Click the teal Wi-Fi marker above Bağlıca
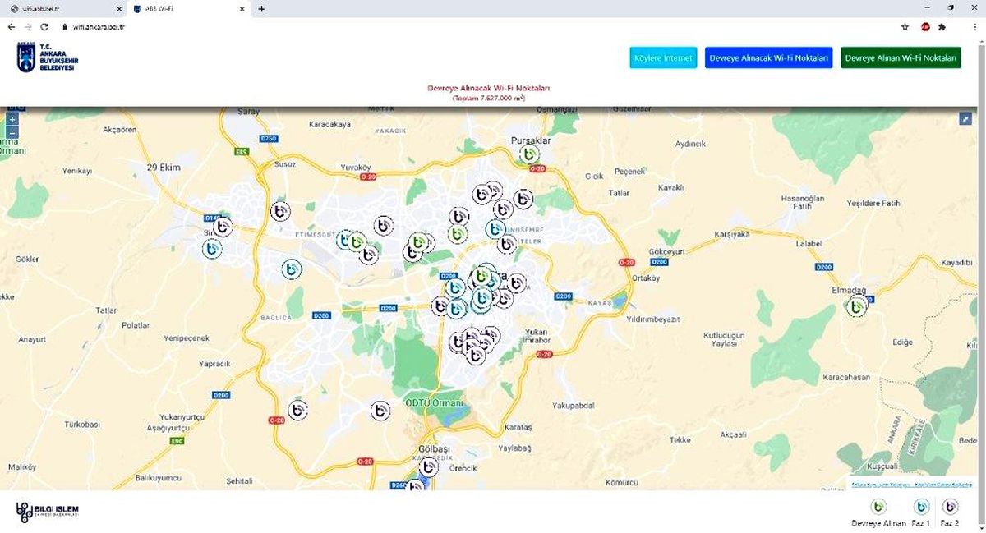 291,269
